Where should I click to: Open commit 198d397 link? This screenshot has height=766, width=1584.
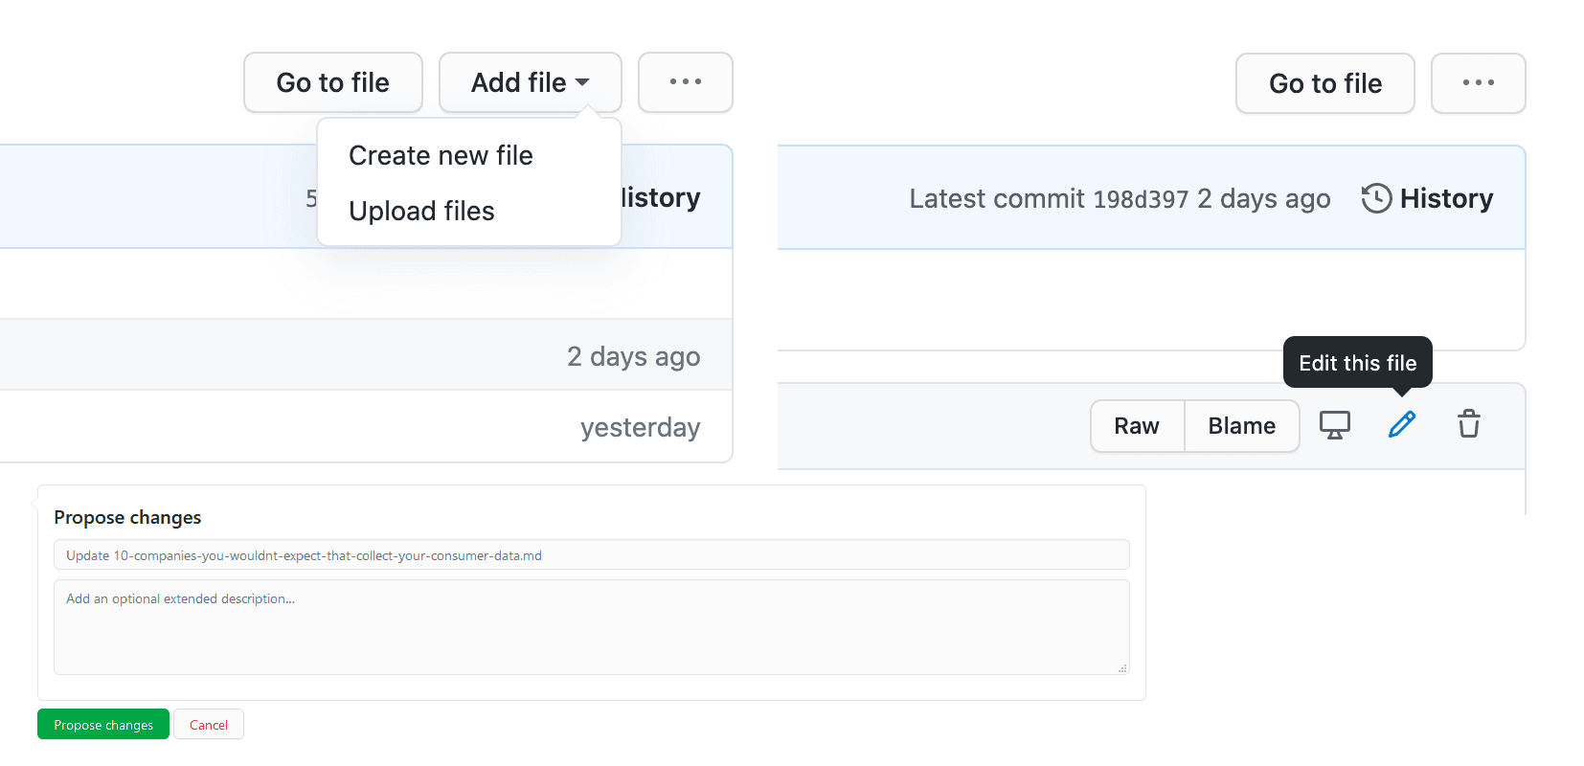pyautogui.click(x=1140, y=199)
